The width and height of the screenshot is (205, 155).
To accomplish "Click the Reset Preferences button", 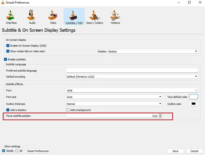I will 38,151.
